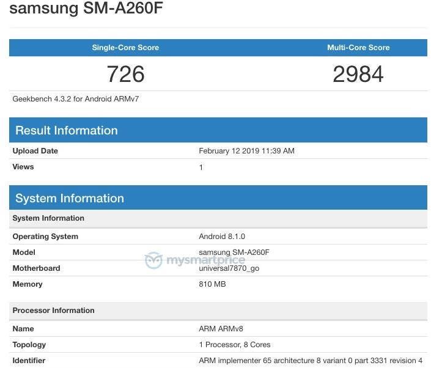Select the 'Name' row label

23,328
